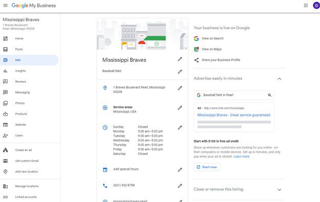320x202 pixels.
Task: Click the Google My Business logo
Action: [x=34, y=6]
